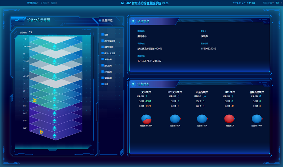Click the 水系统监控 pie chart
Screen dimensions: 283x167
(202, 119)
